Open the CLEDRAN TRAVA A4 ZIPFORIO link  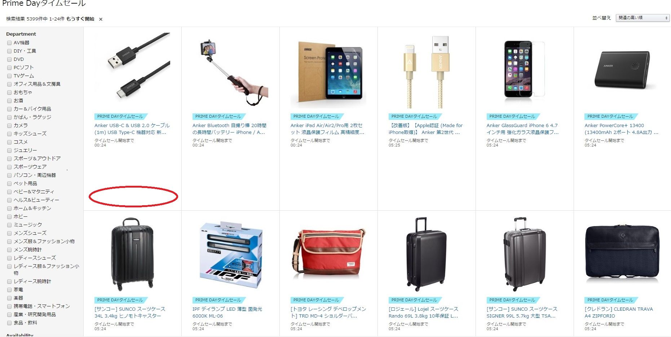619,313
